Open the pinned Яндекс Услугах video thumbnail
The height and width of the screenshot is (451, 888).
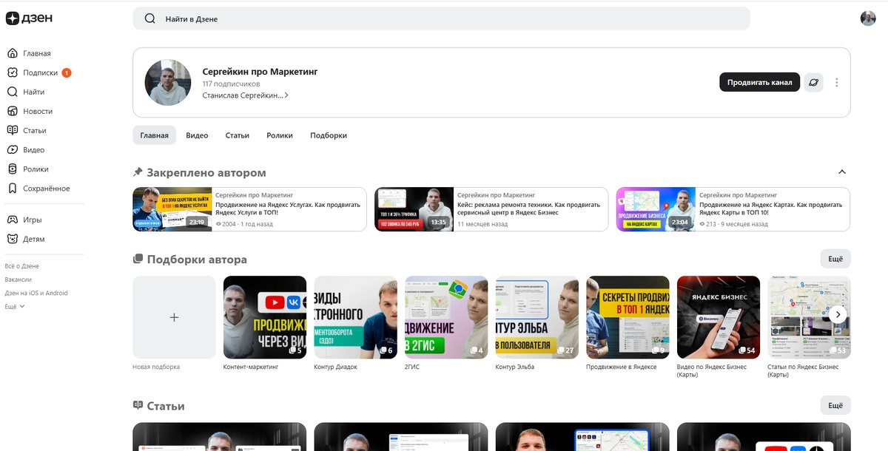(x=172, y=209)
